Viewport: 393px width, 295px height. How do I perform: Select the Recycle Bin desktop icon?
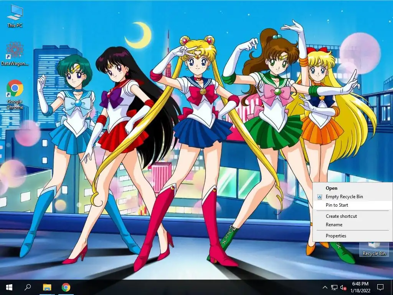pyautogui.click(x=374, y=249)
